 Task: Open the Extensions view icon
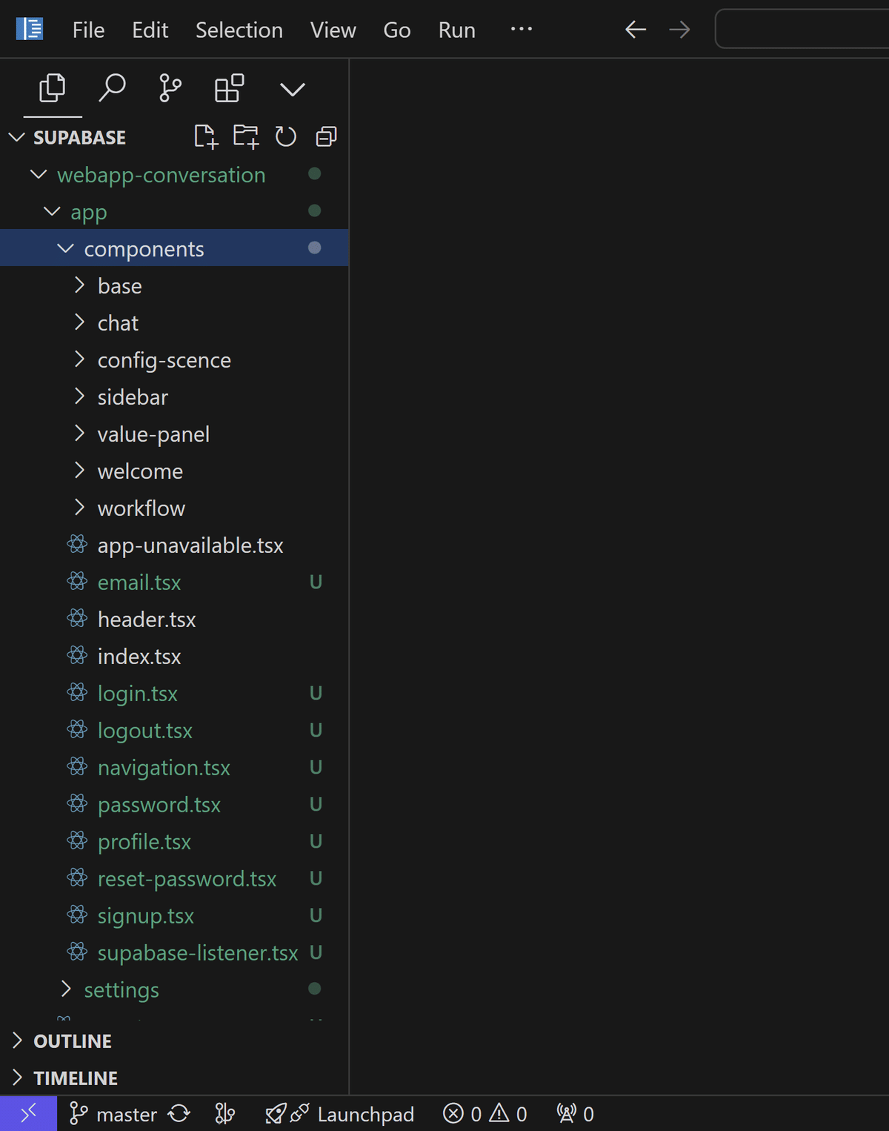click(230, 89)
